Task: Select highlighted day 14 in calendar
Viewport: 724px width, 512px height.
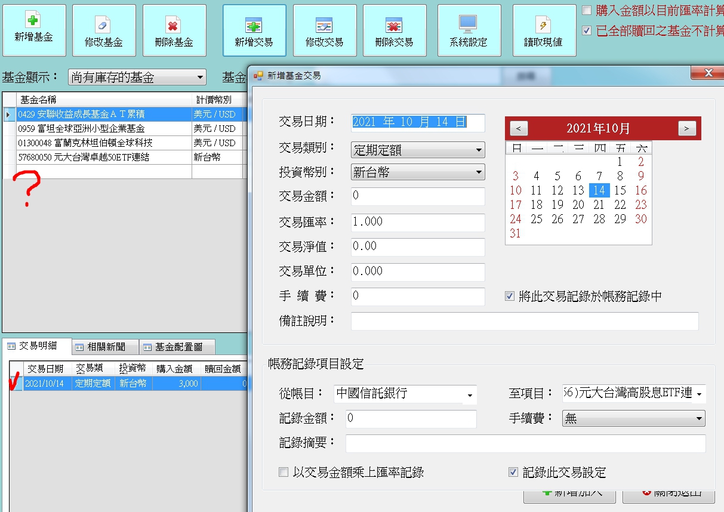Action: coord(599,190)
